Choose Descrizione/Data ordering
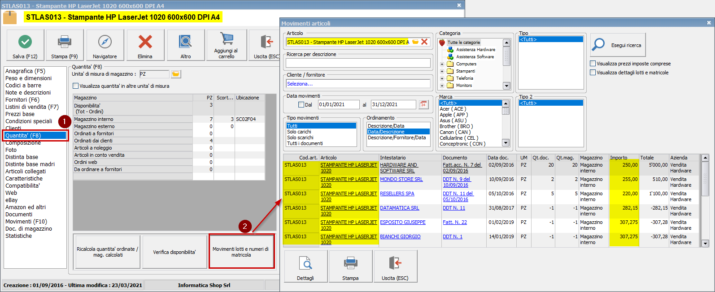The image size is (715, 292). click(x=399, y=126)
